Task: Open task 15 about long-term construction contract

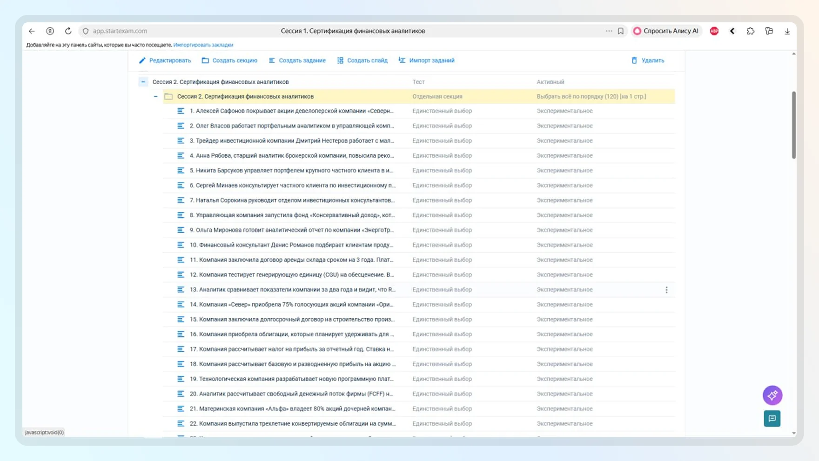Action: click(292, 320)
